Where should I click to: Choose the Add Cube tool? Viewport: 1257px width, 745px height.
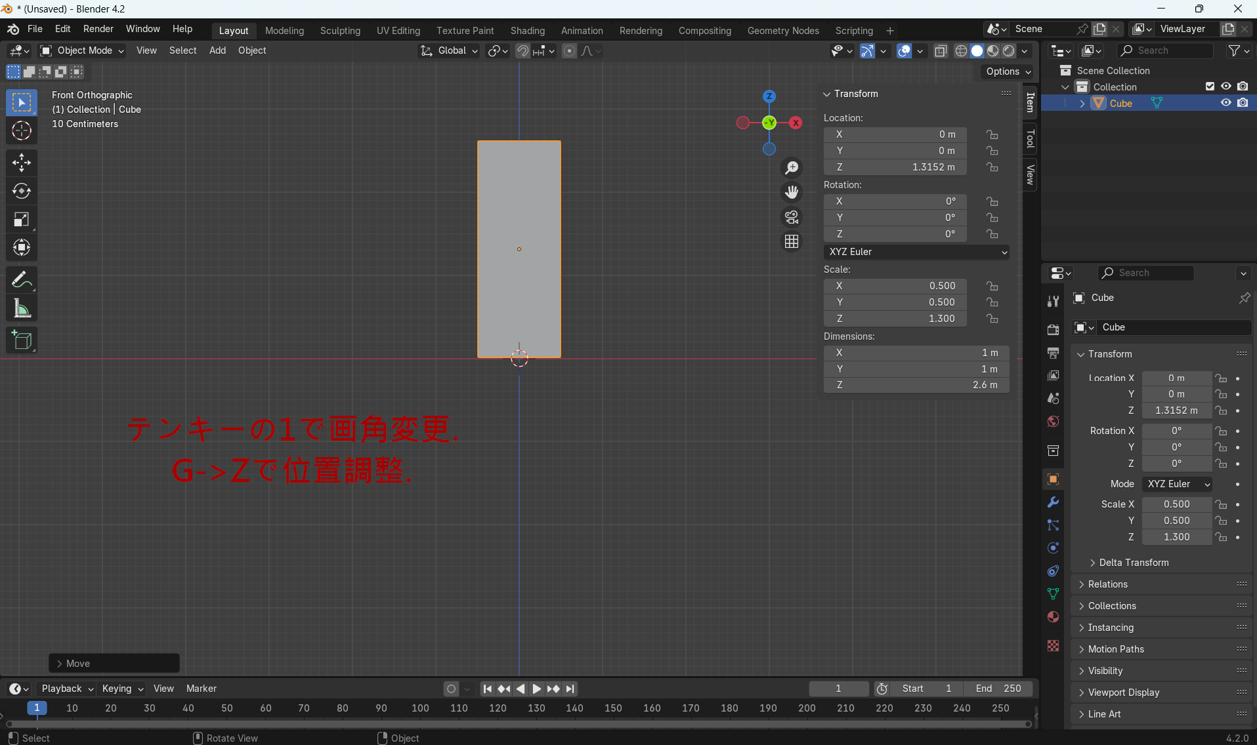tap(22, 340)
